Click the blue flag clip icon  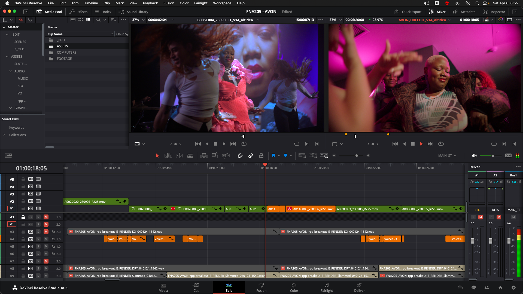coord(273,155)
